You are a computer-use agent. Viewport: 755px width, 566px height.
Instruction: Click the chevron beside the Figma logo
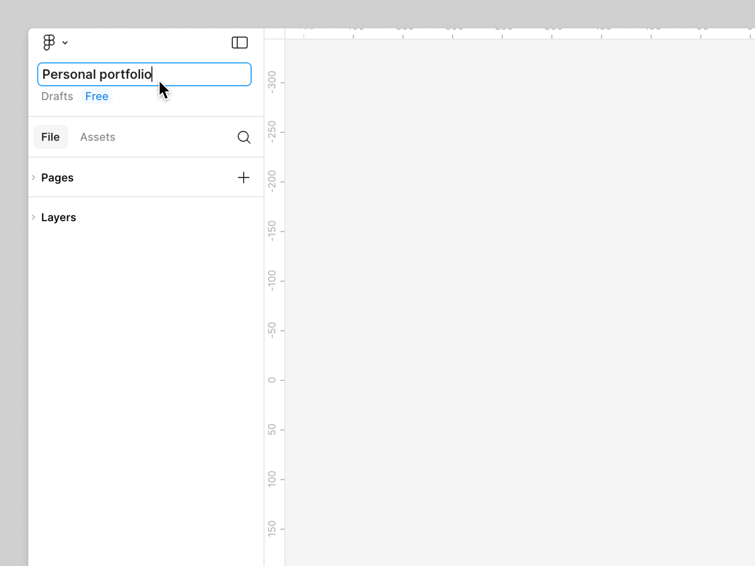click(x=65, y=43)
